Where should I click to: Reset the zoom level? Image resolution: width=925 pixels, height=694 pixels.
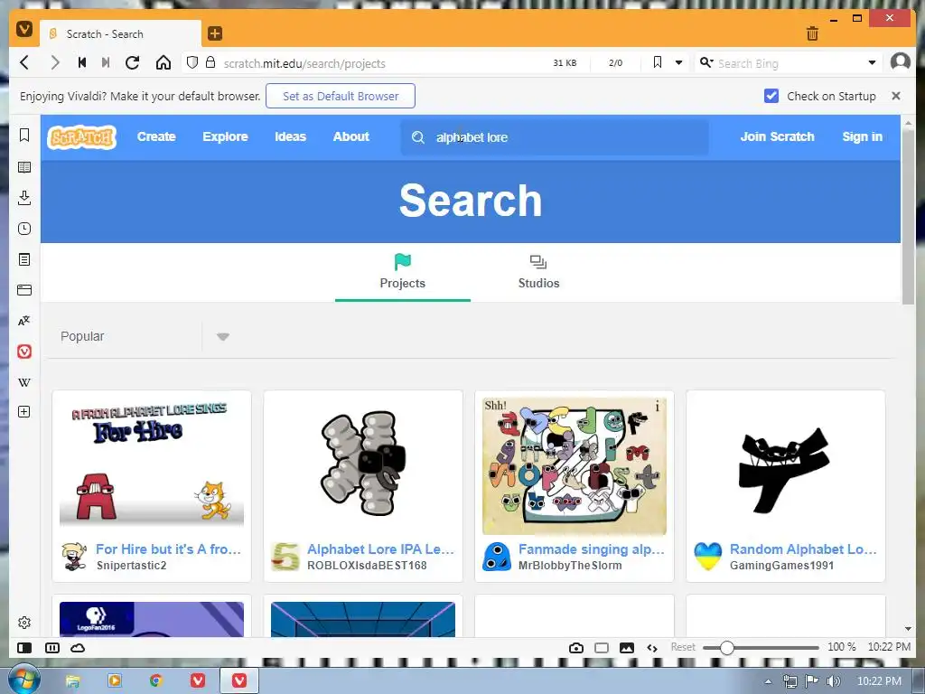[x=683, y=647]
